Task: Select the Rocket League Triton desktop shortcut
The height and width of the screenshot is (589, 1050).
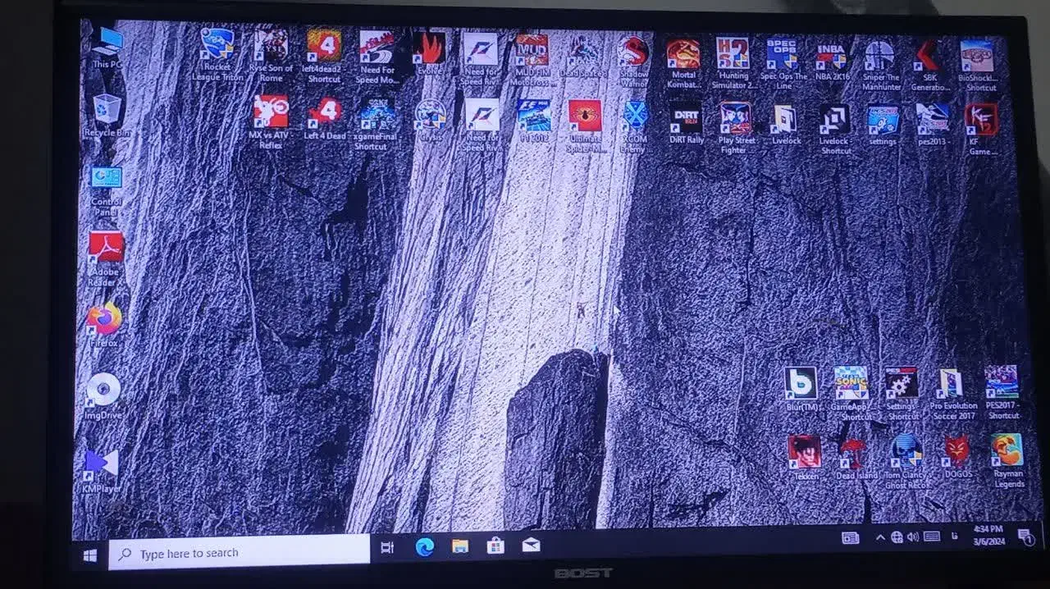Action: click(217, 46)
